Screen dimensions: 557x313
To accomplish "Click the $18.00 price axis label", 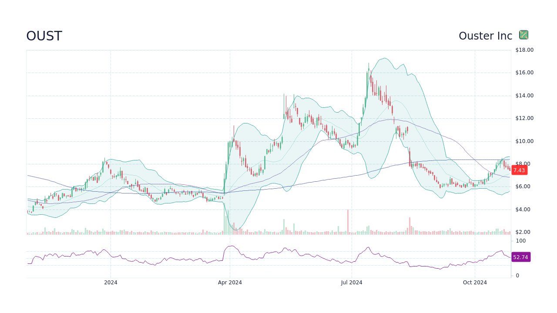I will [x=524, y=50].
